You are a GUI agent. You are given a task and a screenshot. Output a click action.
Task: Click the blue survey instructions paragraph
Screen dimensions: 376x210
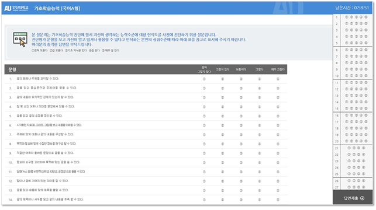pos(139,40)
